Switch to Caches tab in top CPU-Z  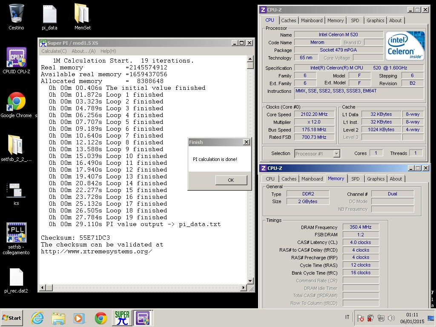pos(288,20)
